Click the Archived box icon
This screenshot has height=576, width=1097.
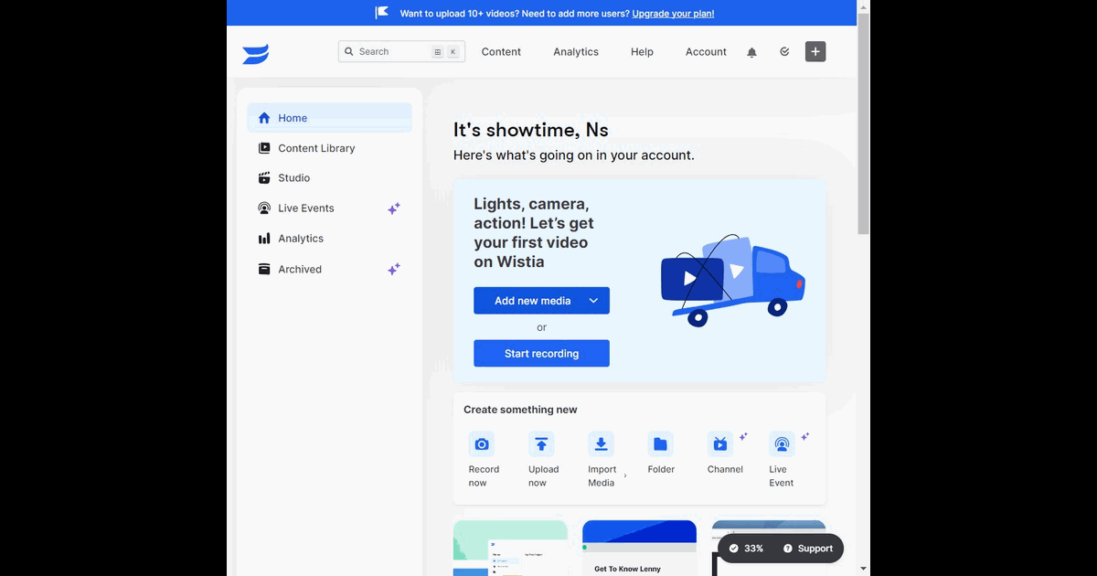(x=264, y=269)
